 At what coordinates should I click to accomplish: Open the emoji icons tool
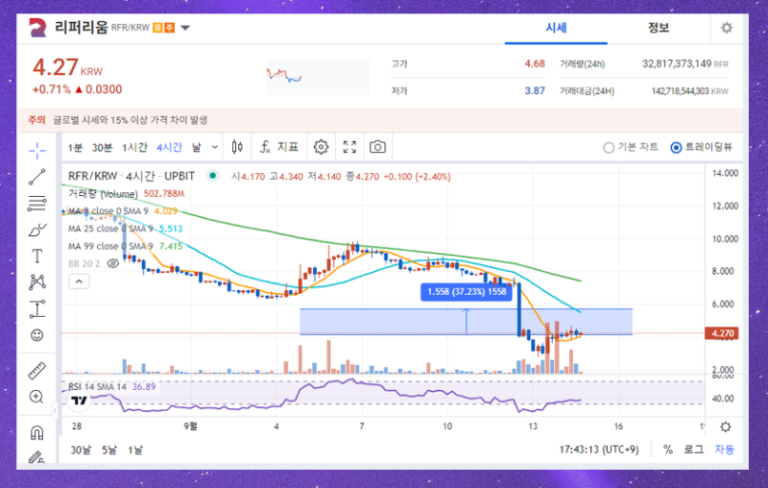(x=36, y=335)
